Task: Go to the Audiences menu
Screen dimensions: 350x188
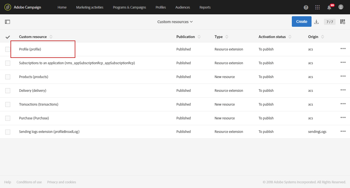Action: (183, 7)
